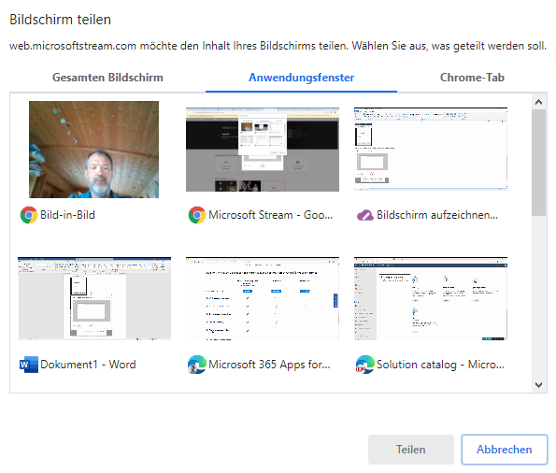Pick the Bildschirm aufzeichnen window preview

click(x=431, y=150)
